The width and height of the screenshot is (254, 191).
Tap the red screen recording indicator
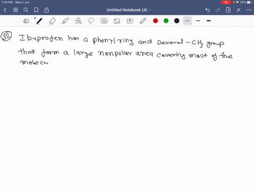[x=226, y=2]
